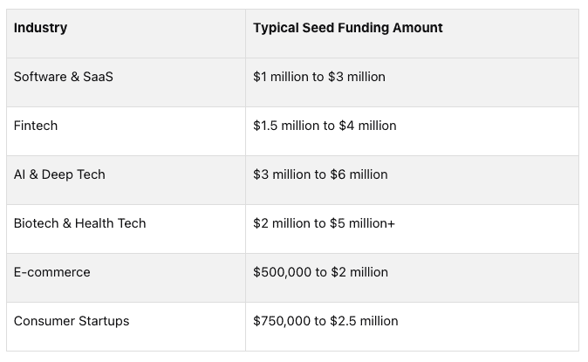Select the $2 million to $5 million+ cell

coord(324,223)
